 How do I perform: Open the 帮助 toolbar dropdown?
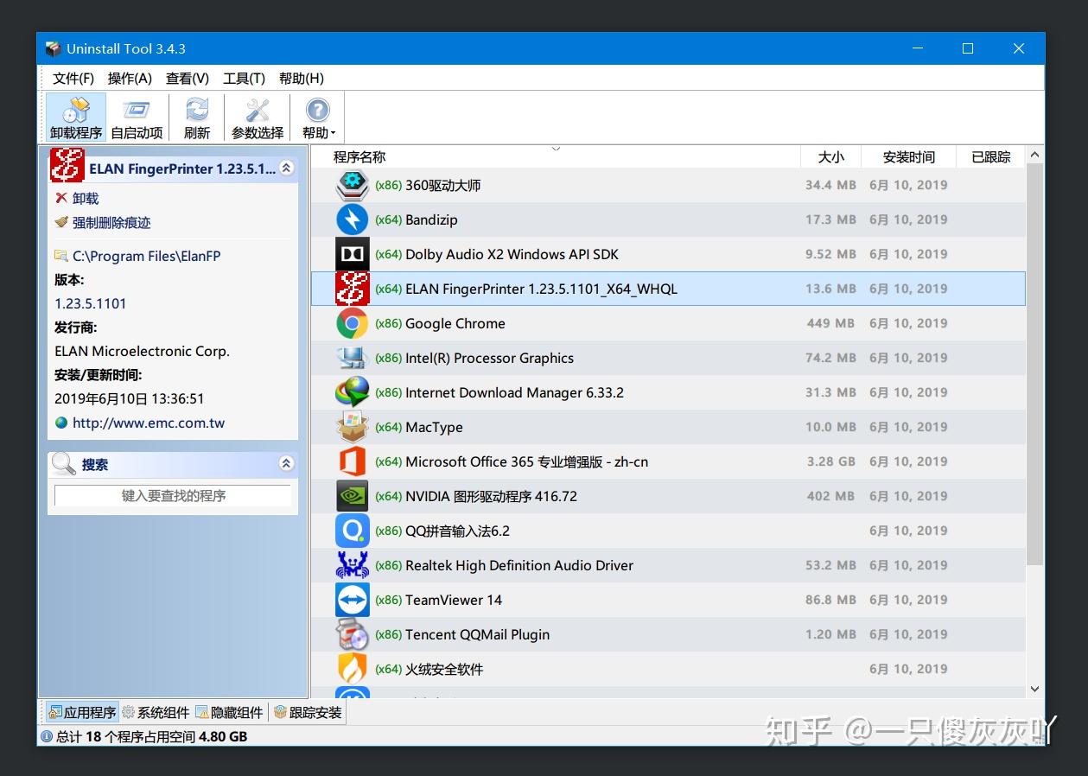(318, 118)
